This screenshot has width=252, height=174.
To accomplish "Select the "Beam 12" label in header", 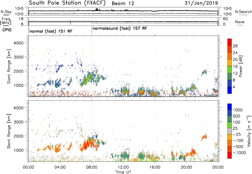I will click(x=123, y=3).
